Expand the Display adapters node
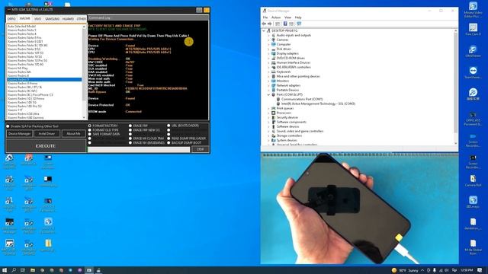Screen dimensions: 488x274 click(268, 53)
